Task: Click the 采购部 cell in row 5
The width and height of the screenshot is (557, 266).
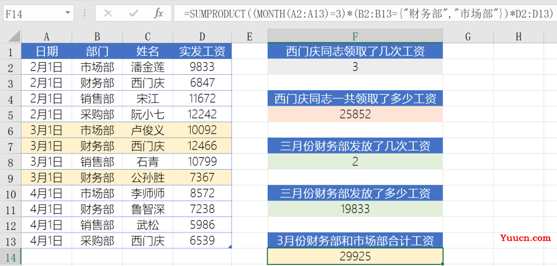Action: click(x=97, y=114)
